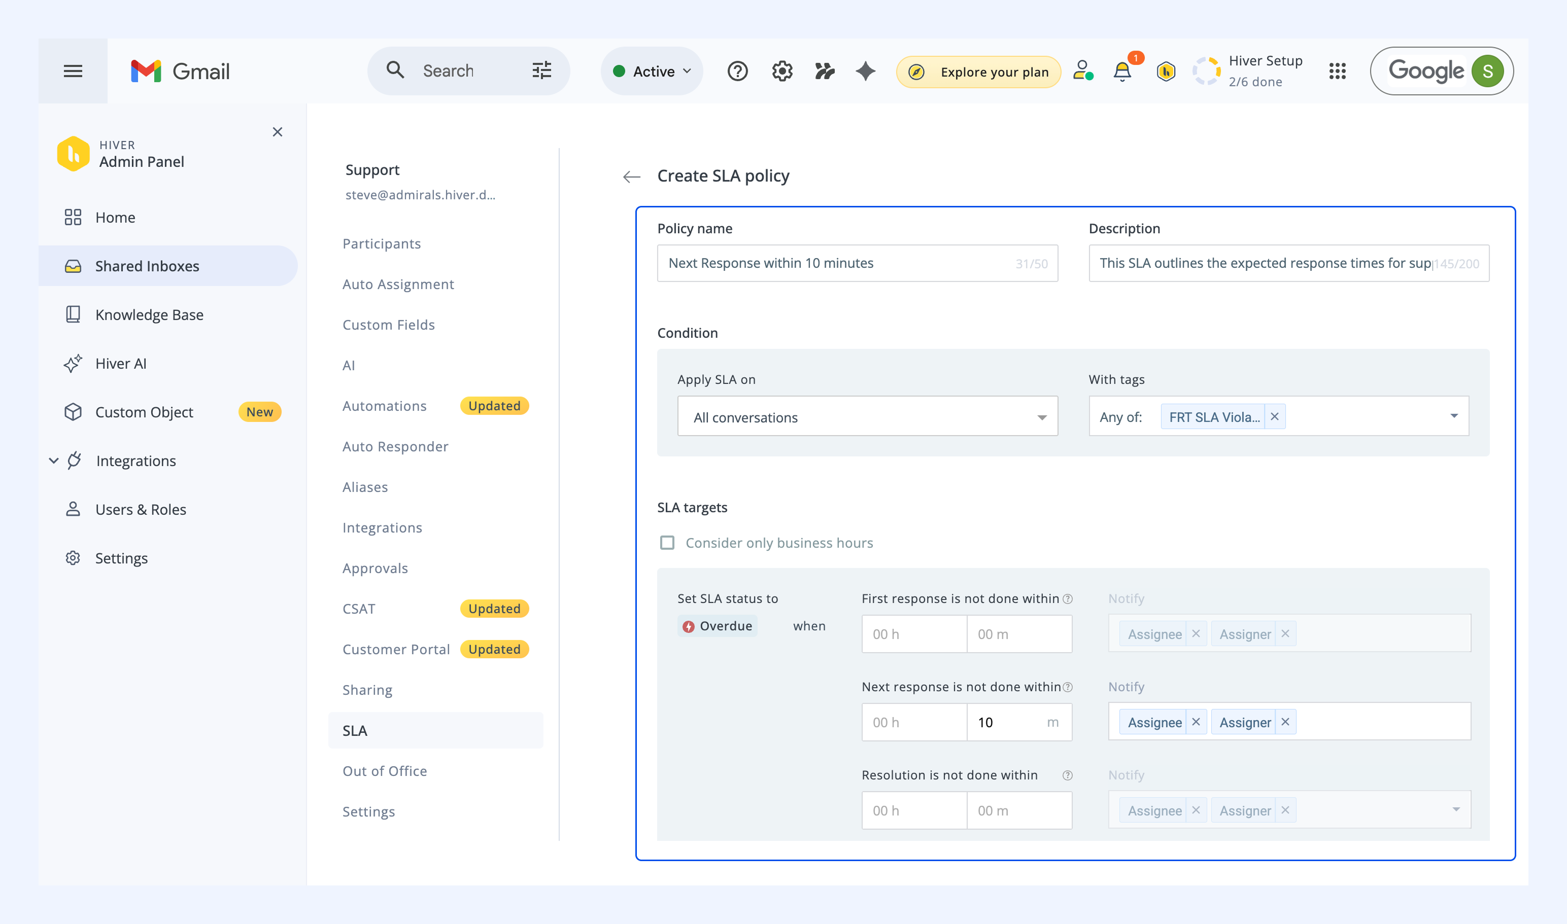Click the First response hours field
The width and height of the screenshot is (1567, 924).
[914, 634]
